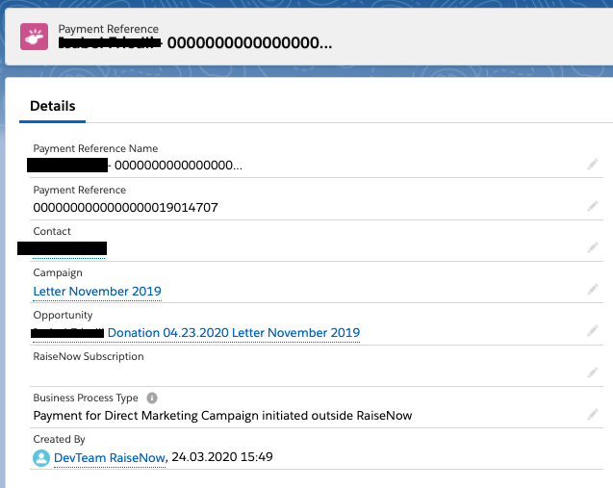This screenshot has height=488, width=613.
Task: Click the Payment Reference Name value text
Action: [x=135, y=166]
